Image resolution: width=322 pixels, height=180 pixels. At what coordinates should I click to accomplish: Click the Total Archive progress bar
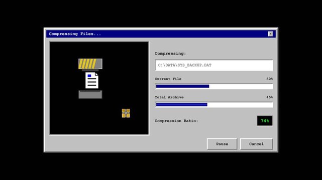(214, 104)
